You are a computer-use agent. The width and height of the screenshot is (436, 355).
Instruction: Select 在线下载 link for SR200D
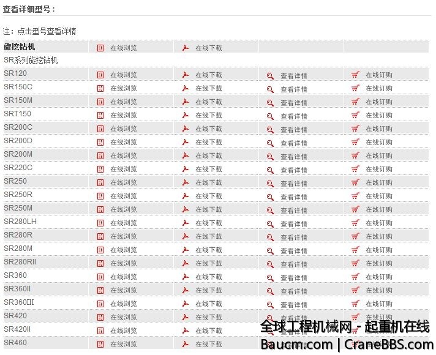[208, 142]
